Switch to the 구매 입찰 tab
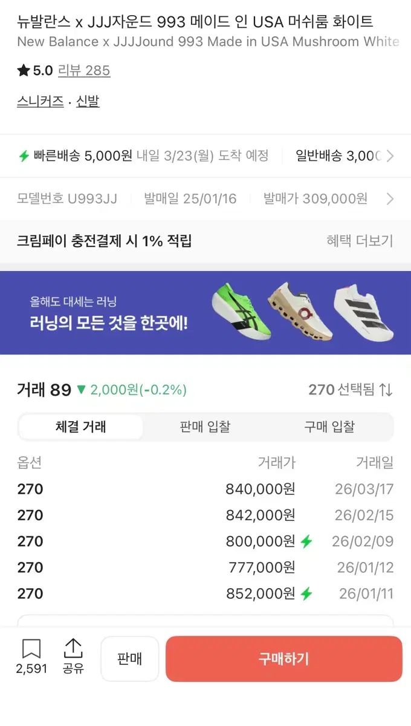Viewport: 411px width, 726px height. click(329, 427)
